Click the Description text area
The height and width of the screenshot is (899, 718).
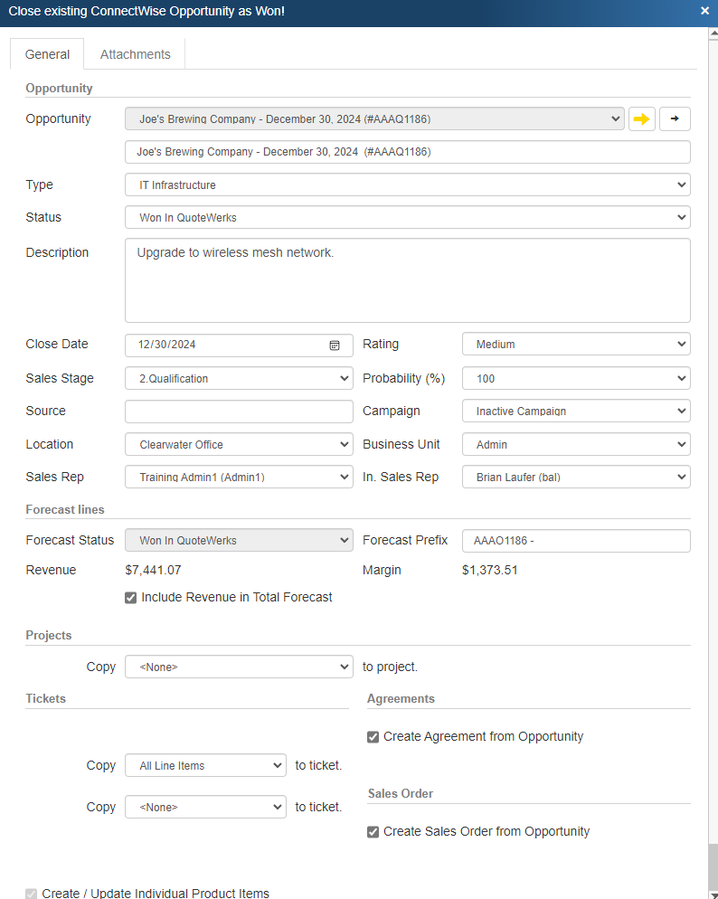click(x=407, y=280)
